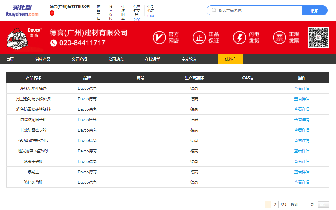Click the magnifier icon in search box
336x210 pixels.
[214, 10]
